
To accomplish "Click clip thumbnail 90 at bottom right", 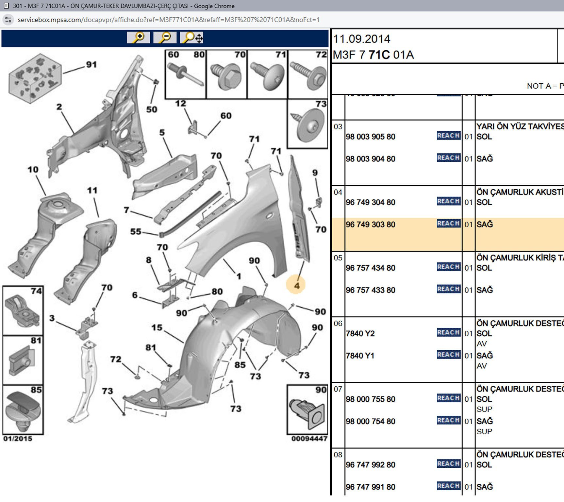I will [307, 410].
